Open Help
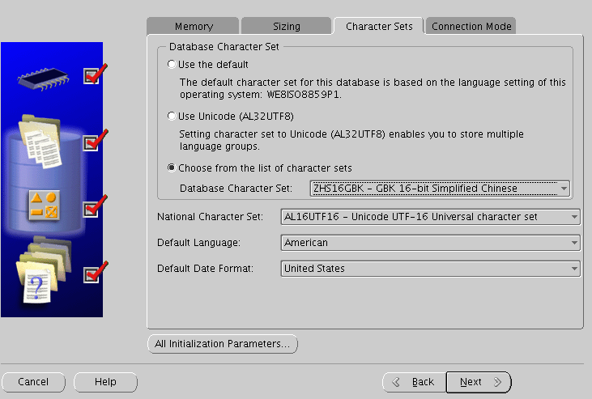This screenshot has height=399, width=592. pyautogui.click(x=105, y=382)
